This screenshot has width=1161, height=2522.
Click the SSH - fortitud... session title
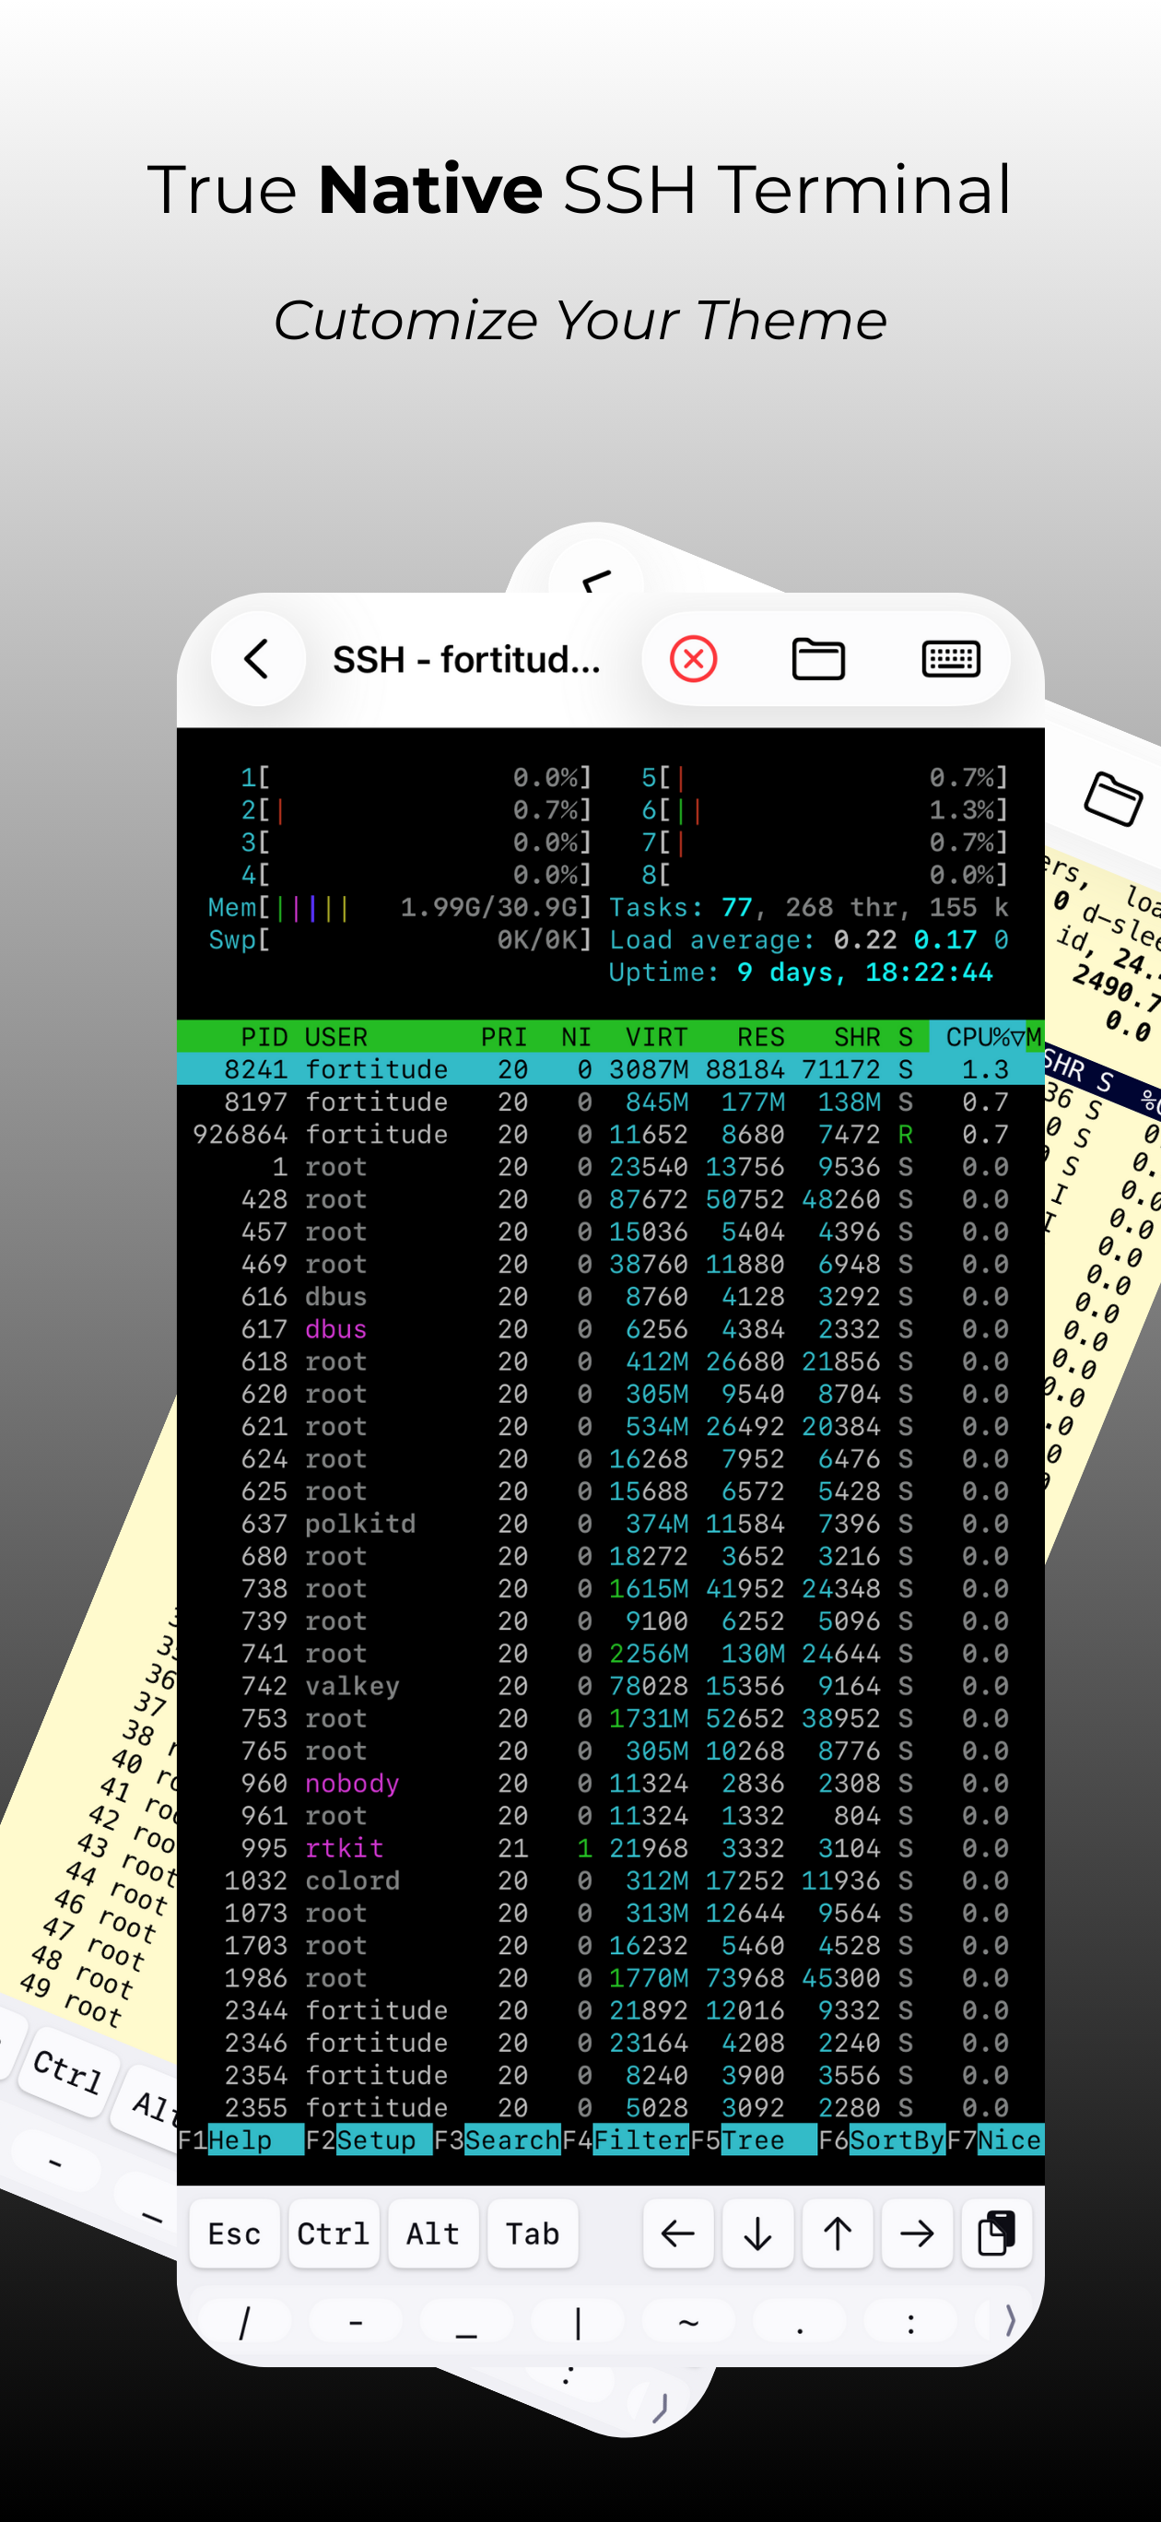466,660
